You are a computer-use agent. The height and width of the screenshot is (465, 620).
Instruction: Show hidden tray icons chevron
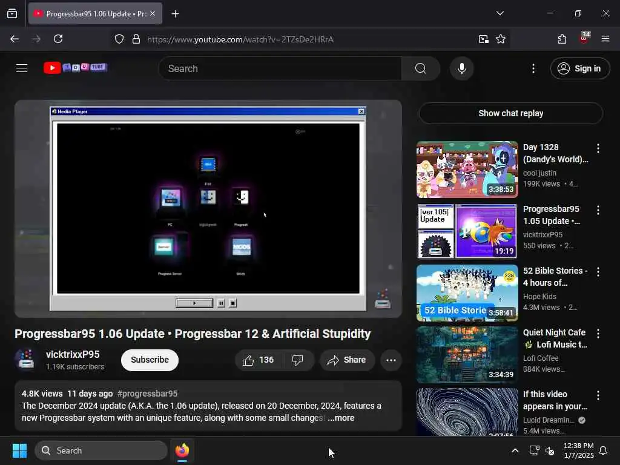pyautogui.click(x=515, y=450)
